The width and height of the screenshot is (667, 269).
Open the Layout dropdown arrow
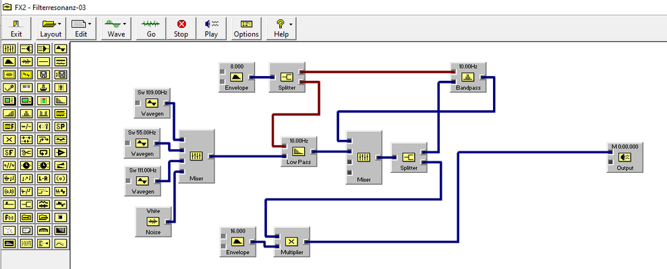[x=59, y=24]
